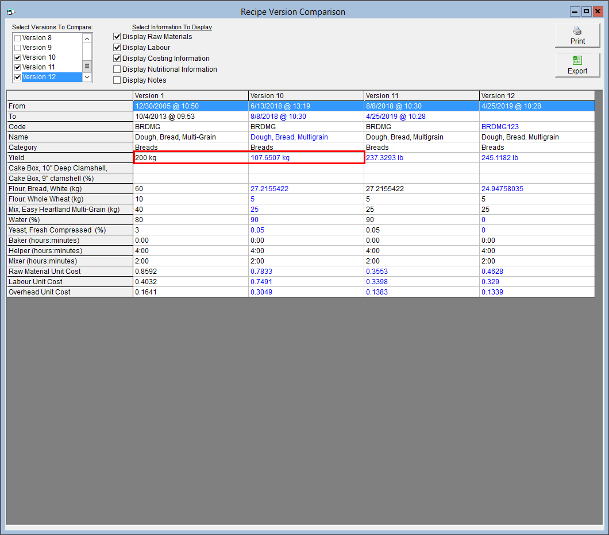Click the Print button with printer icon
Viewport: 609px width, 535px height.
577,36
